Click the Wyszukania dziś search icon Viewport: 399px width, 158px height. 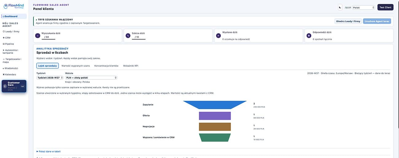point(38,35)
